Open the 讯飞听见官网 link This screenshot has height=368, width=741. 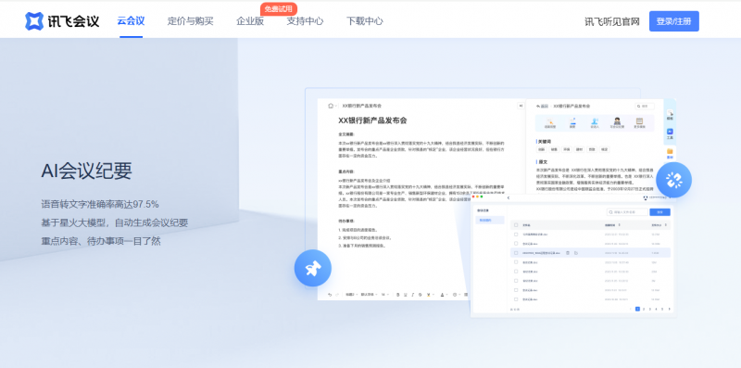pyautogui.click(x=612, y=21)
